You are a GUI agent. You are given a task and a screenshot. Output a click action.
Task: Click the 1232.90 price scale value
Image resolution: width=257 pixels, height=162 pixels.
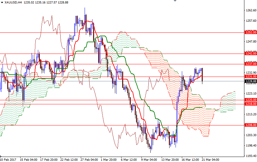[x=251, y=73]
